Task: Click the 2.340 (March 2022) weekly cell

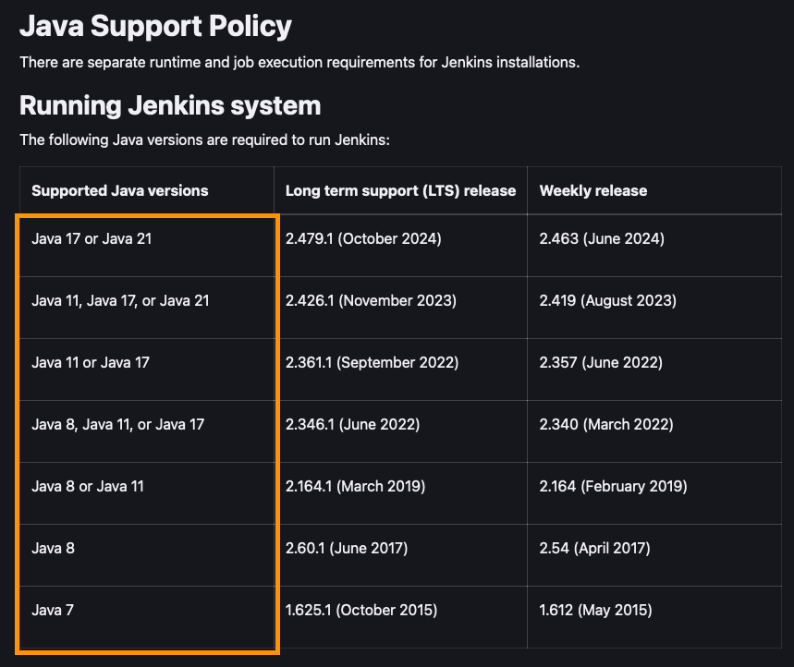Action: (606, 424)
